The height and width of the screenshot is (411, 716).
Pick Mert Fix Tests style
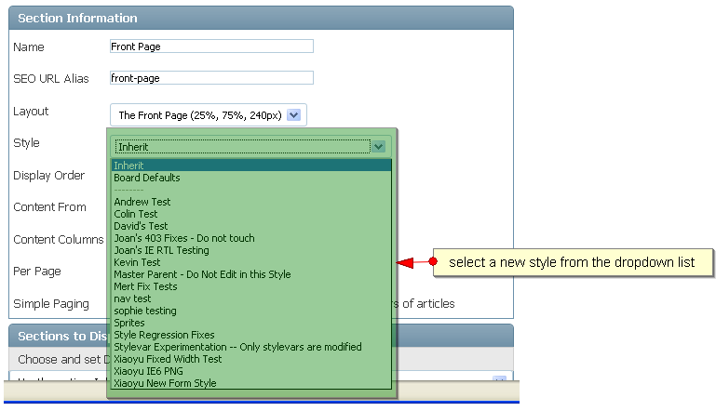point(145,286)
